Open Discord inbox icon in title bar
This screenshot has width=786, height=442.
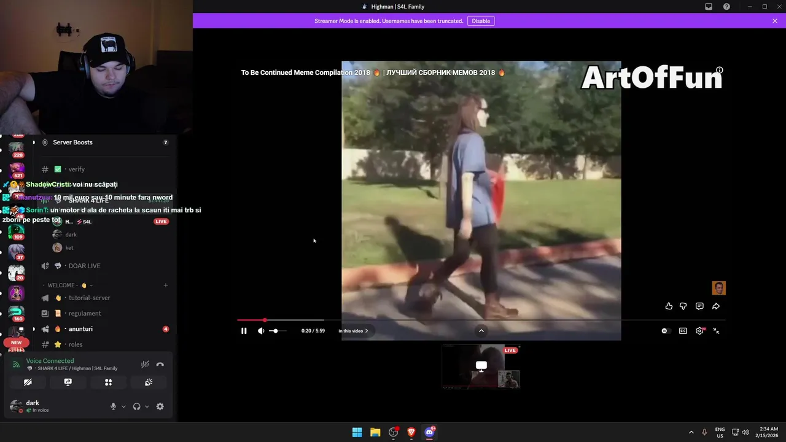(x=709, y=7)
